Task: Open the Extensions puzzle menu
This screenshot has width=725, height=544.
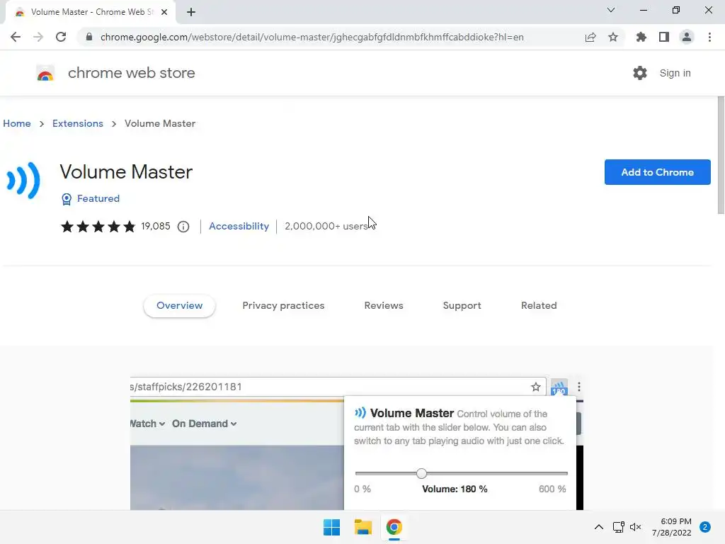Action: click(x=641, y=37)
